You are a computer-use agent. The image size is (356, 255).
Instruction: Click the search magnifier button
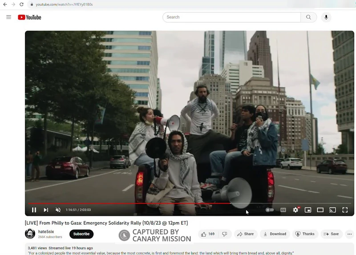[x=308, y=17]
